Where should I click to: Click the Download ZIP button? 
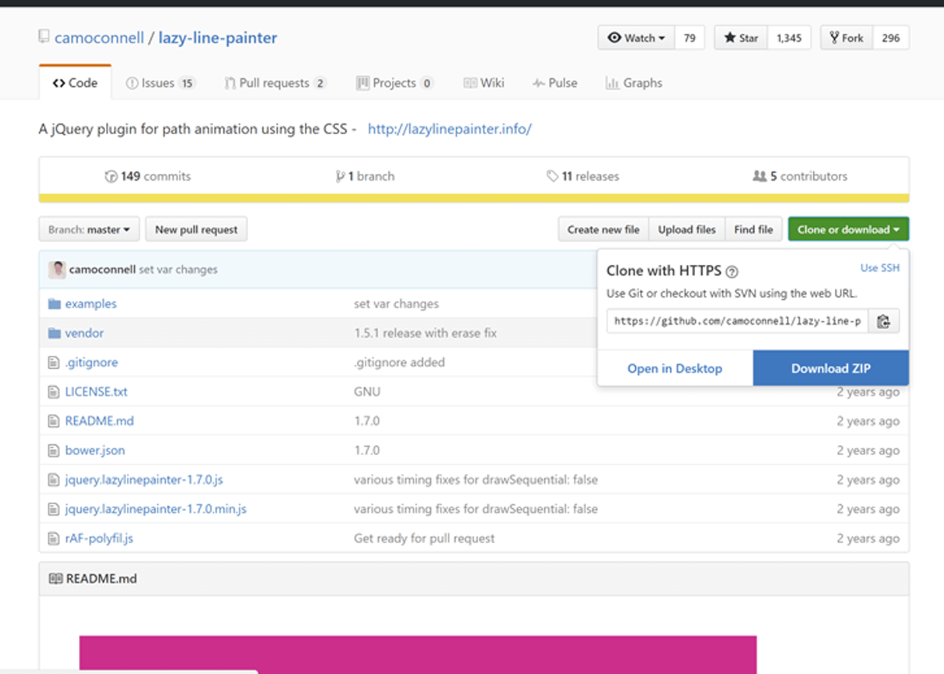click(x=830, y=368)
